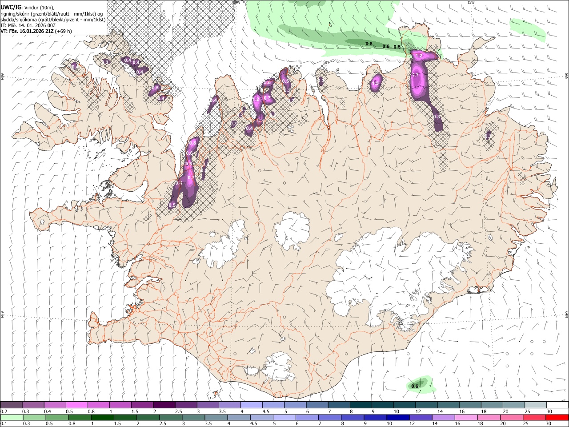Click the 'VT: Fös. 16.01.2026 21Z (+69 h)' valid time line
Image resolution: width=569 pixels, height=427 pixels.
(36, 31)
